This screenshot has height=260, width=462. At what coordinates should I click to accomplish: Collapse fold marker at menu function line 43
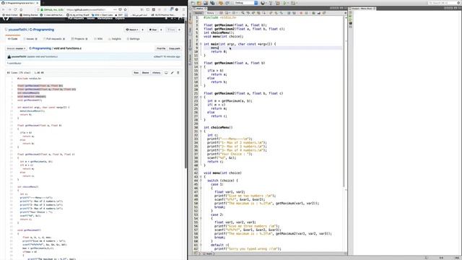click(x=201, y=176)
